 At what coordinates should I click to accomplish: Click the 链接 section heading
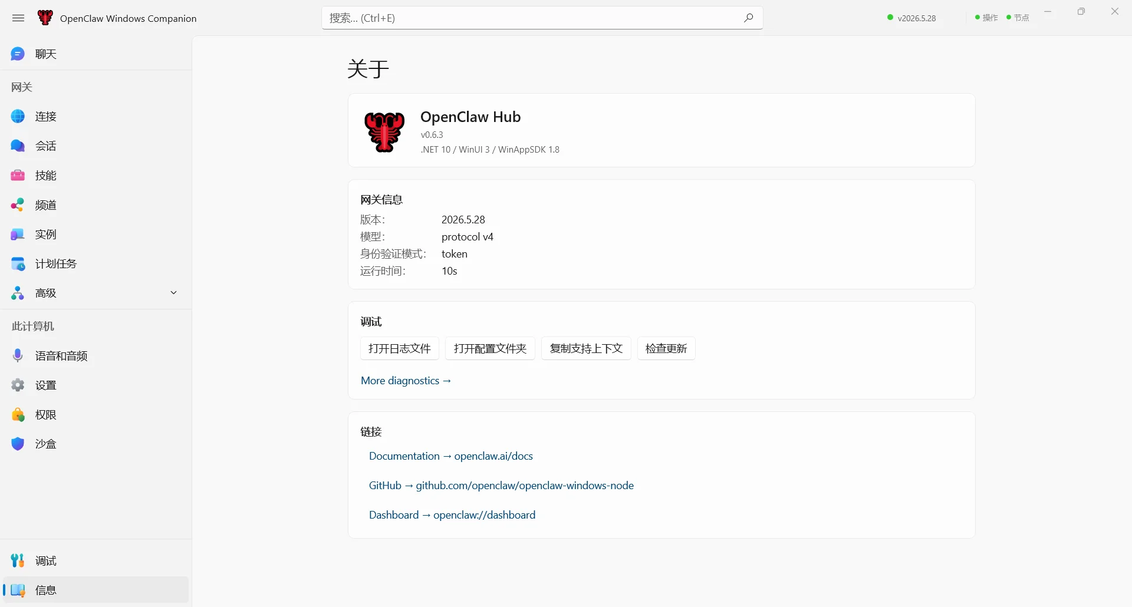pyautogui.click(x=371, y=432)
